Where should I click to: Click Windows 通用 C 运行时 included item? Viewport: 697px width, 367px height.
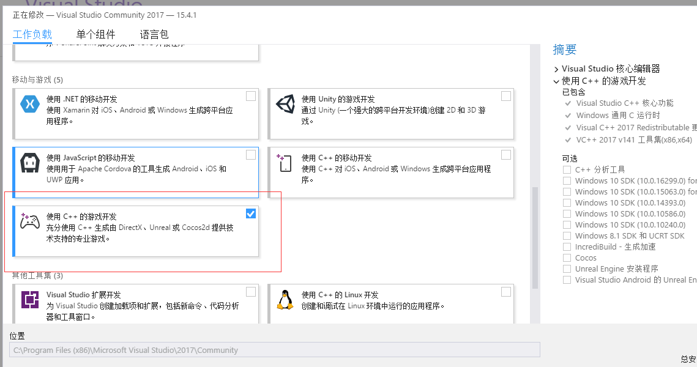click(618, 116)
